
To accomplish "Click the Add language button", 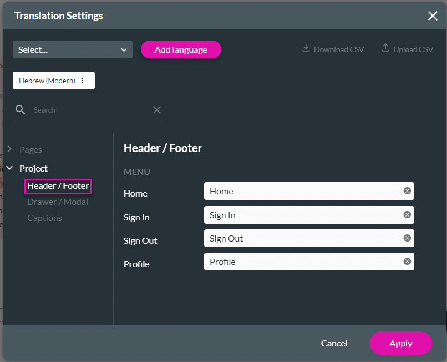I will point(181,49).
